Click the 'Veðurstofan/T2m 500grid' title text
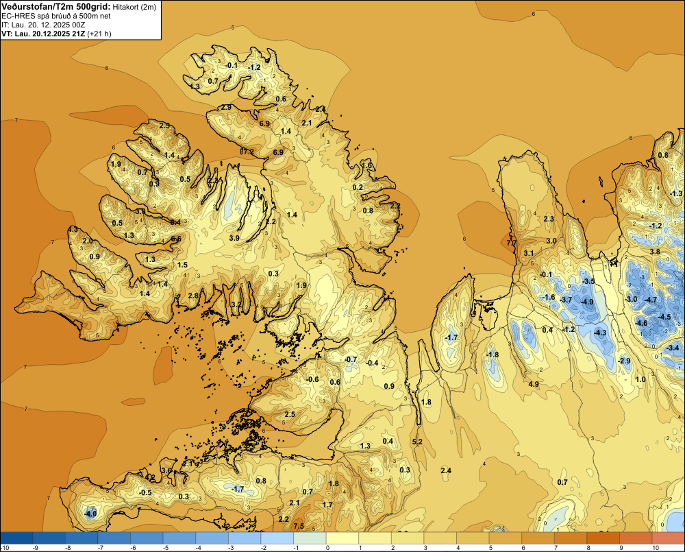 pos(56,6)
